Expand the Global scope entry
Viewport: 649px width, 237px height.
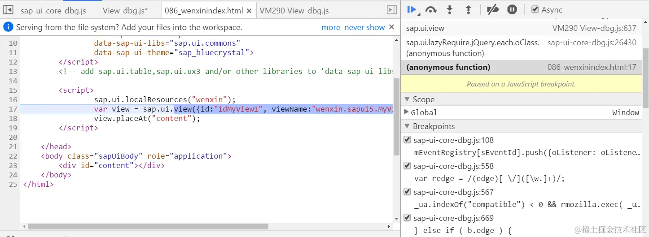406,112
